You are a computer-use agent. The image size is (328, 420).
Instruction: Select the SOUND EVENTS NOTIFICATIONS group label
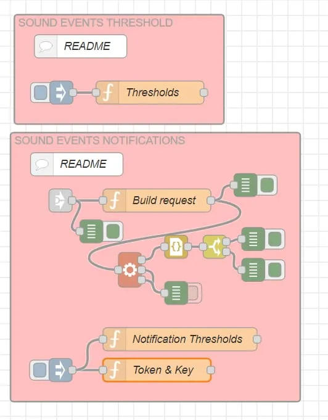(x=100, y=141)
